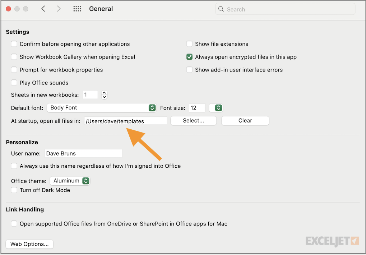Click the Select... button
366x255 pixels.
coord(194,121)
